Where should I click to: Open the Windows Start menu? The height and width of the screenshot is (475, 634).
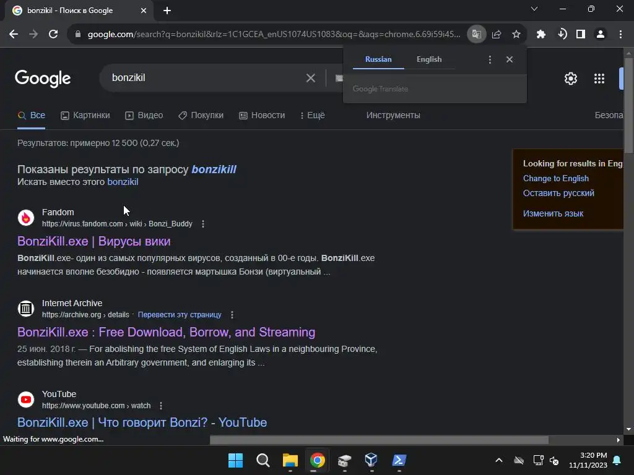[235, 460]
